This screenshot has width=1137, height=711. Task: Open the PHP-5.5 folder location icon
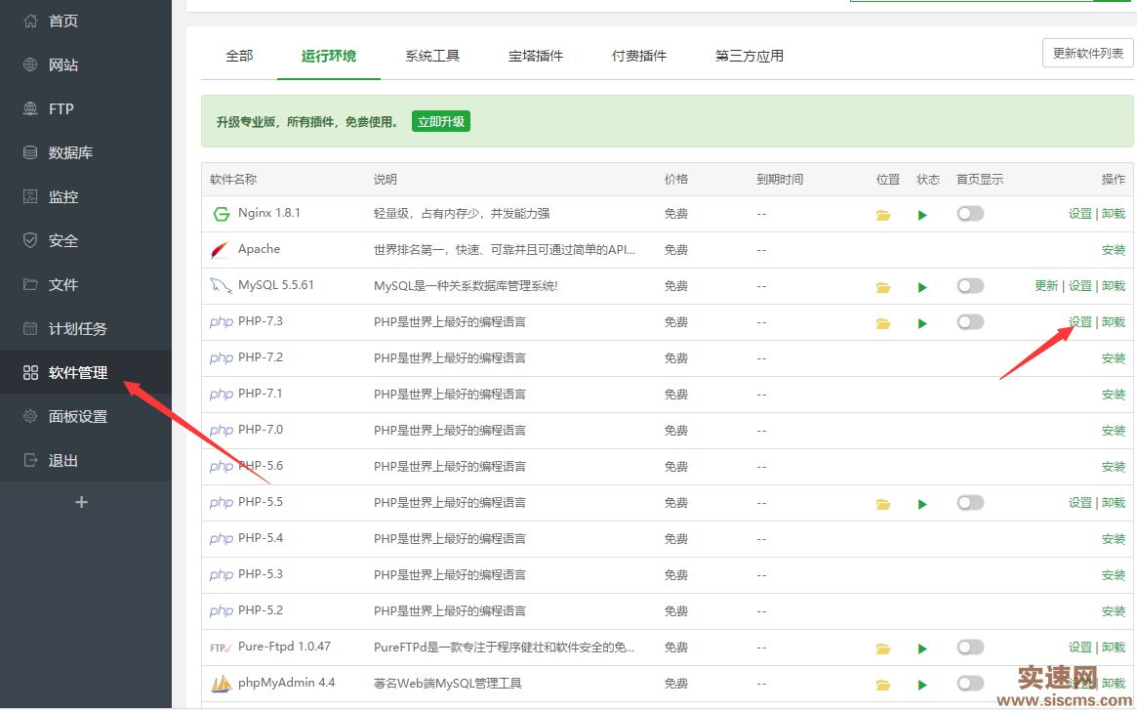coord(883,504)
